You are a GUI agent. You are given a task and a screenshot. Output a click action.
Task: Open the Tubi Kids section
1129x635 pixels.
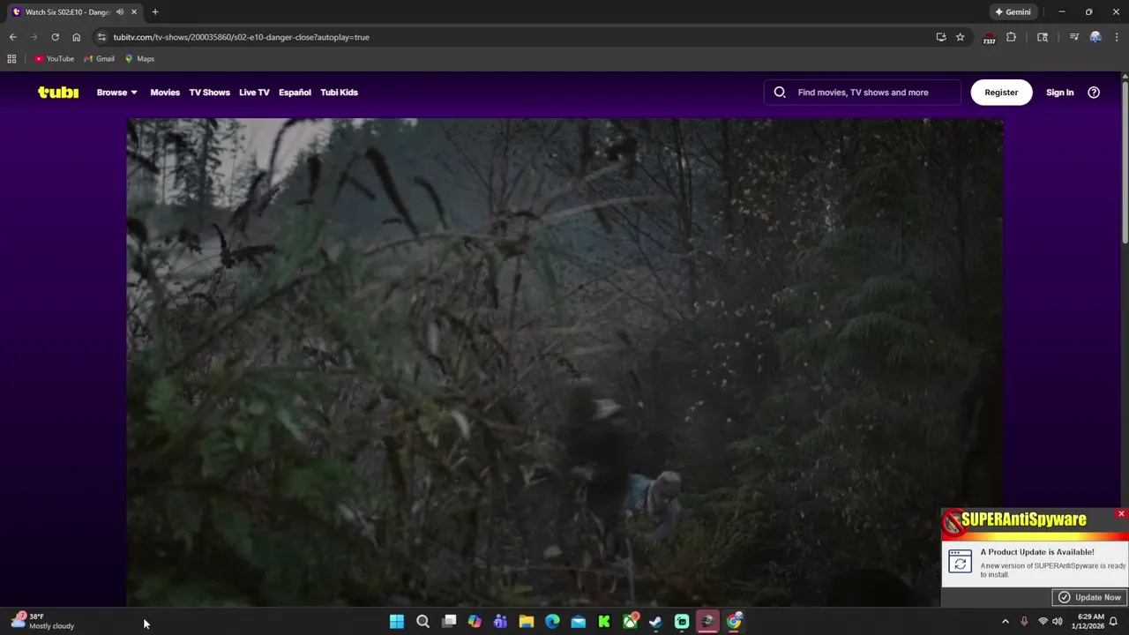[x=339, y=92]
